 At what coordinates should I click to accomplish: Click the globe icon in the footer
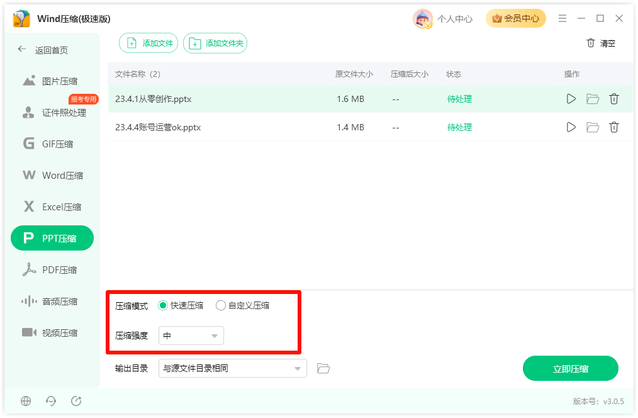point(26,401)
